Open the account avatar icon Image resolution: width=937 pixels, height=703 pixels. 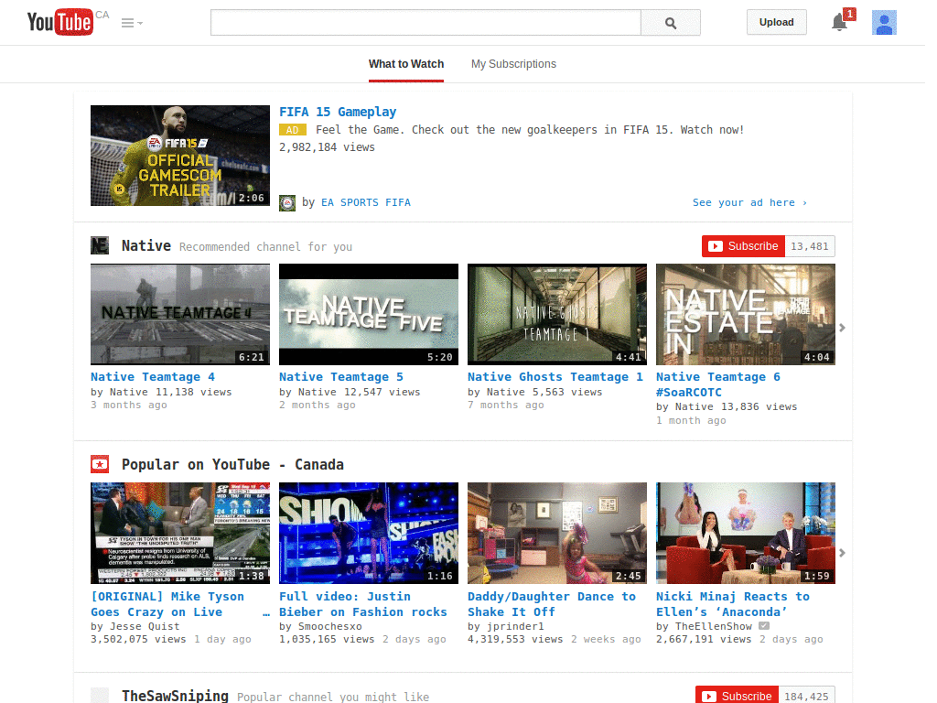pyautogui.click(x=884, y=23)
